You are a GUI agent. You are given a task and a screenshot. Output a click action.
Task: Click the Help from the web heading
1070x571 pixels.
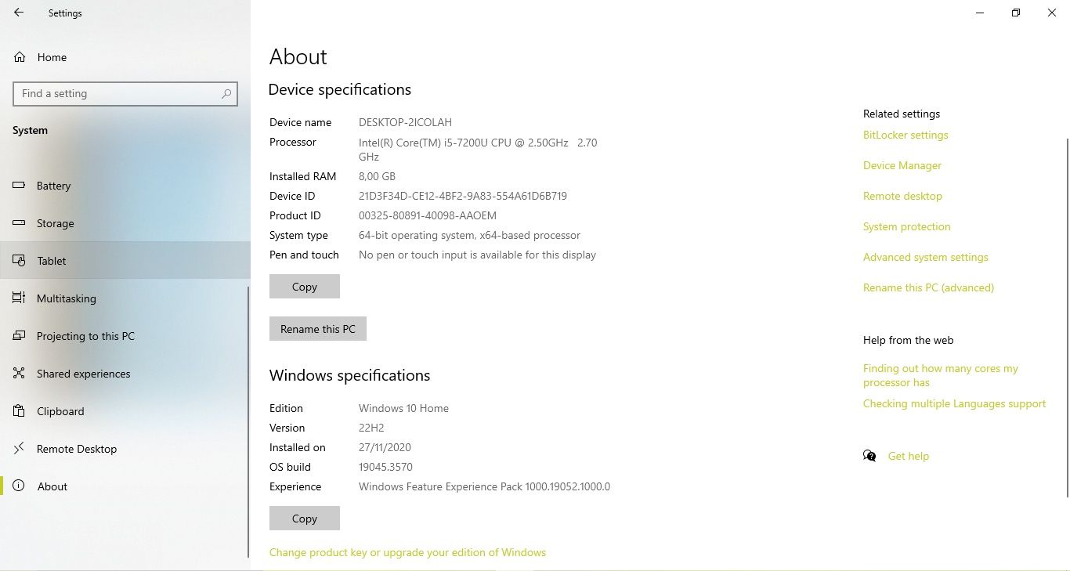(x=908, y=340)
